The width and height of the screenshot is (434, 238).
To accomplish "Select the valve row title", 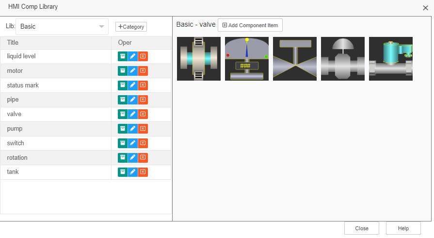I will point(14,114).
